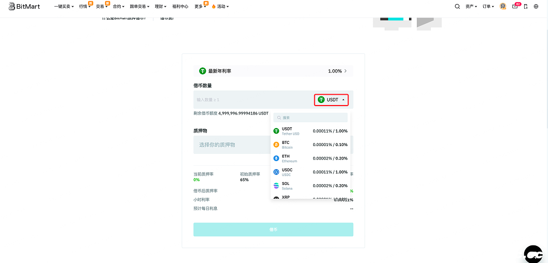Expand the 订单 orders dropdown
The width and height of the screenshot is (548, 263).
488,7
